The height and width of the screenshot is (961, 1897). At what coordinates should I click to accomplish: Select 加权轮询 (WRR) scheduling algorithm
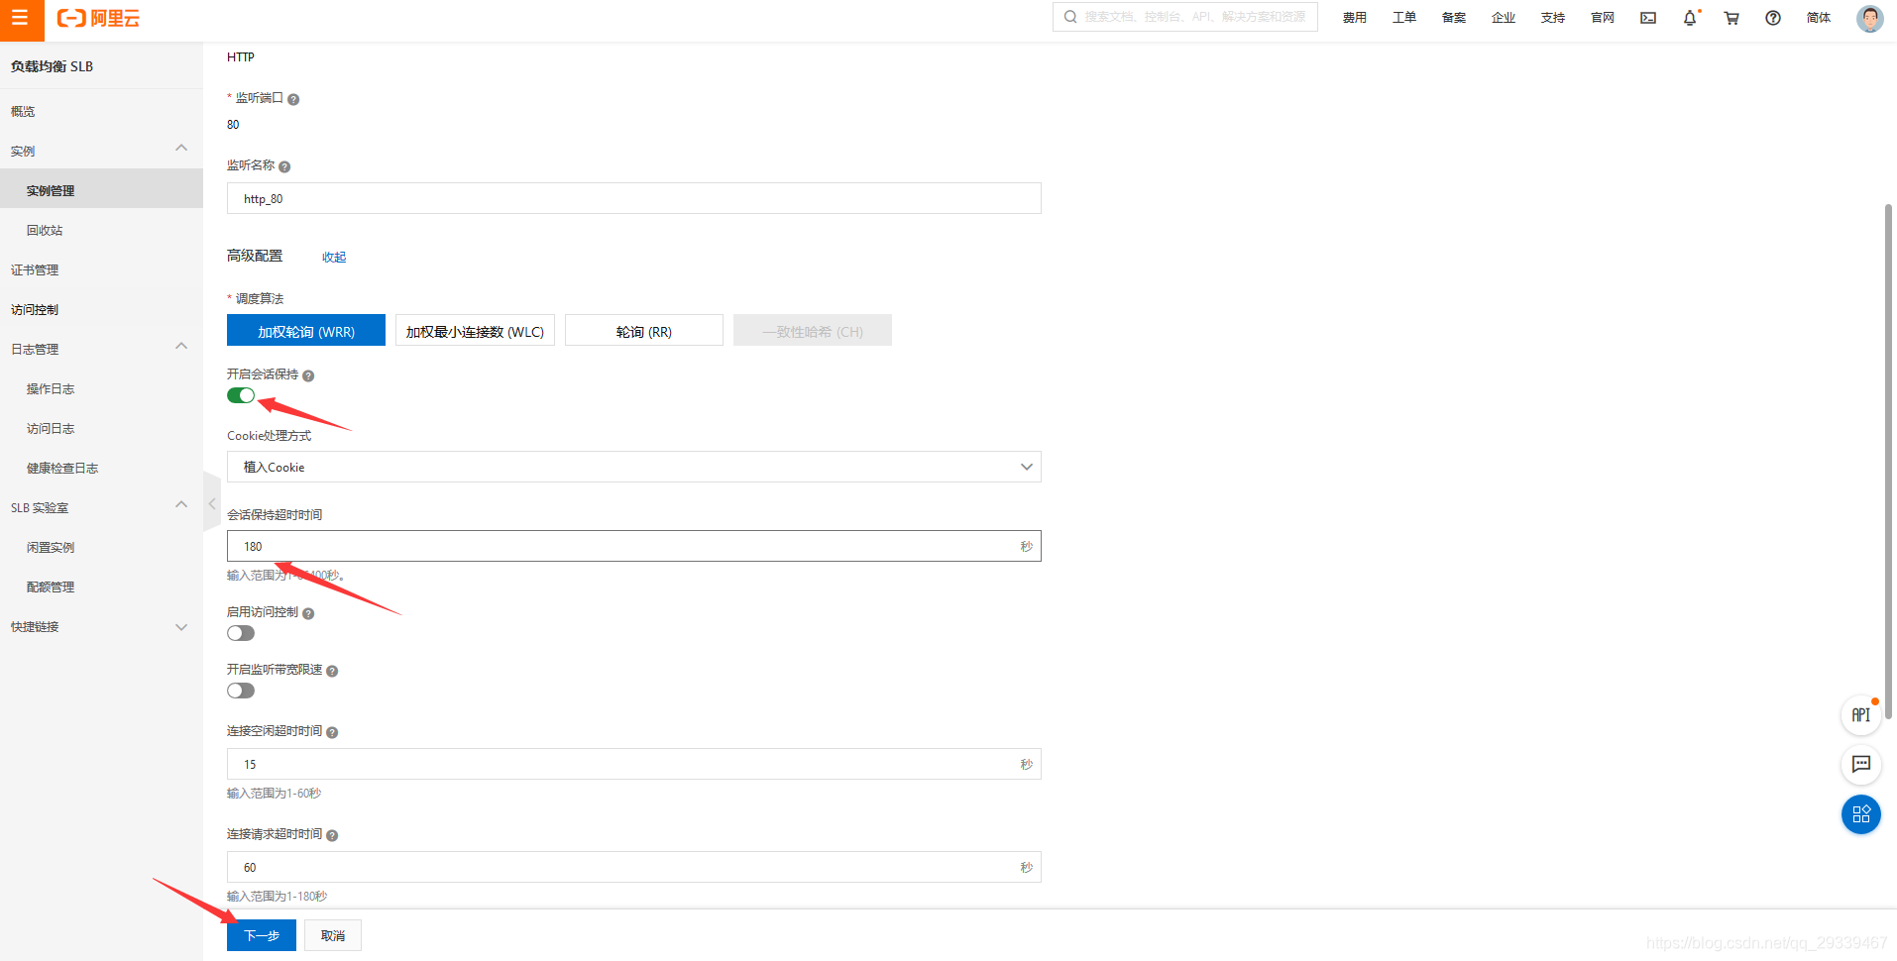pos(306,331)
